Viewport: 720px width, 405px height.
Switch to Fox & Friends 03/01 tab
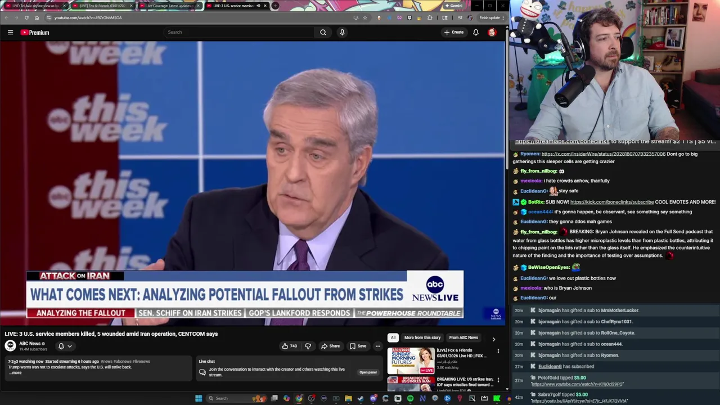coord(102,6)
